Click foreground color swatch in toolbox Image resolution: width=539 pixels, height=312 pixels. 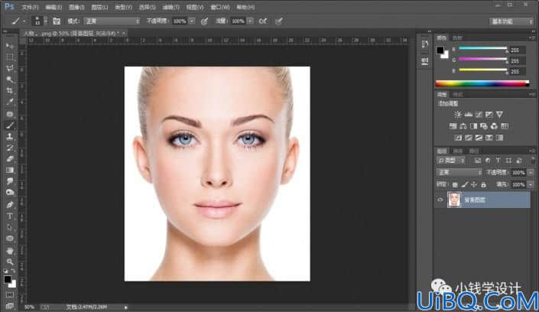click(x=8, y=279)
